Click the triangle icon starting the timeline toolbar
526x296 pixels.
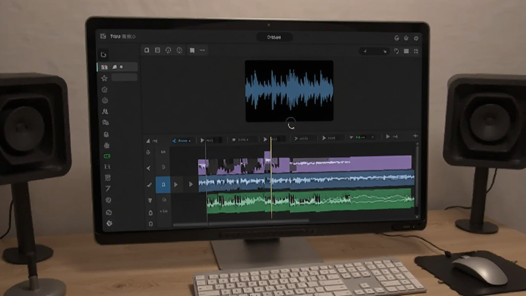[x=148, y=141]
